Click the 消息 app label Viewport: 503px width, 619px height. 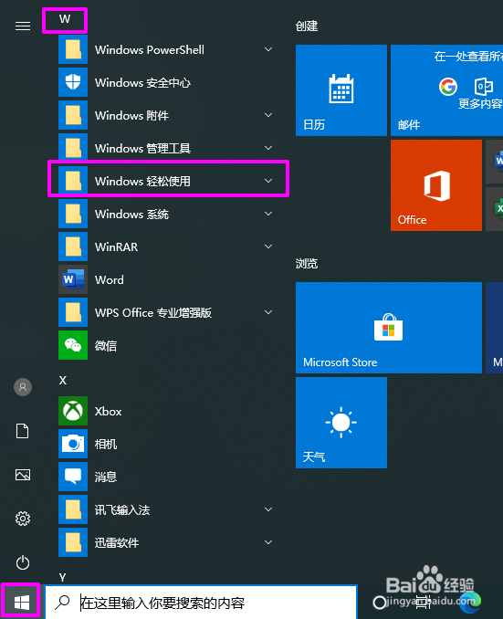[106, 477]
